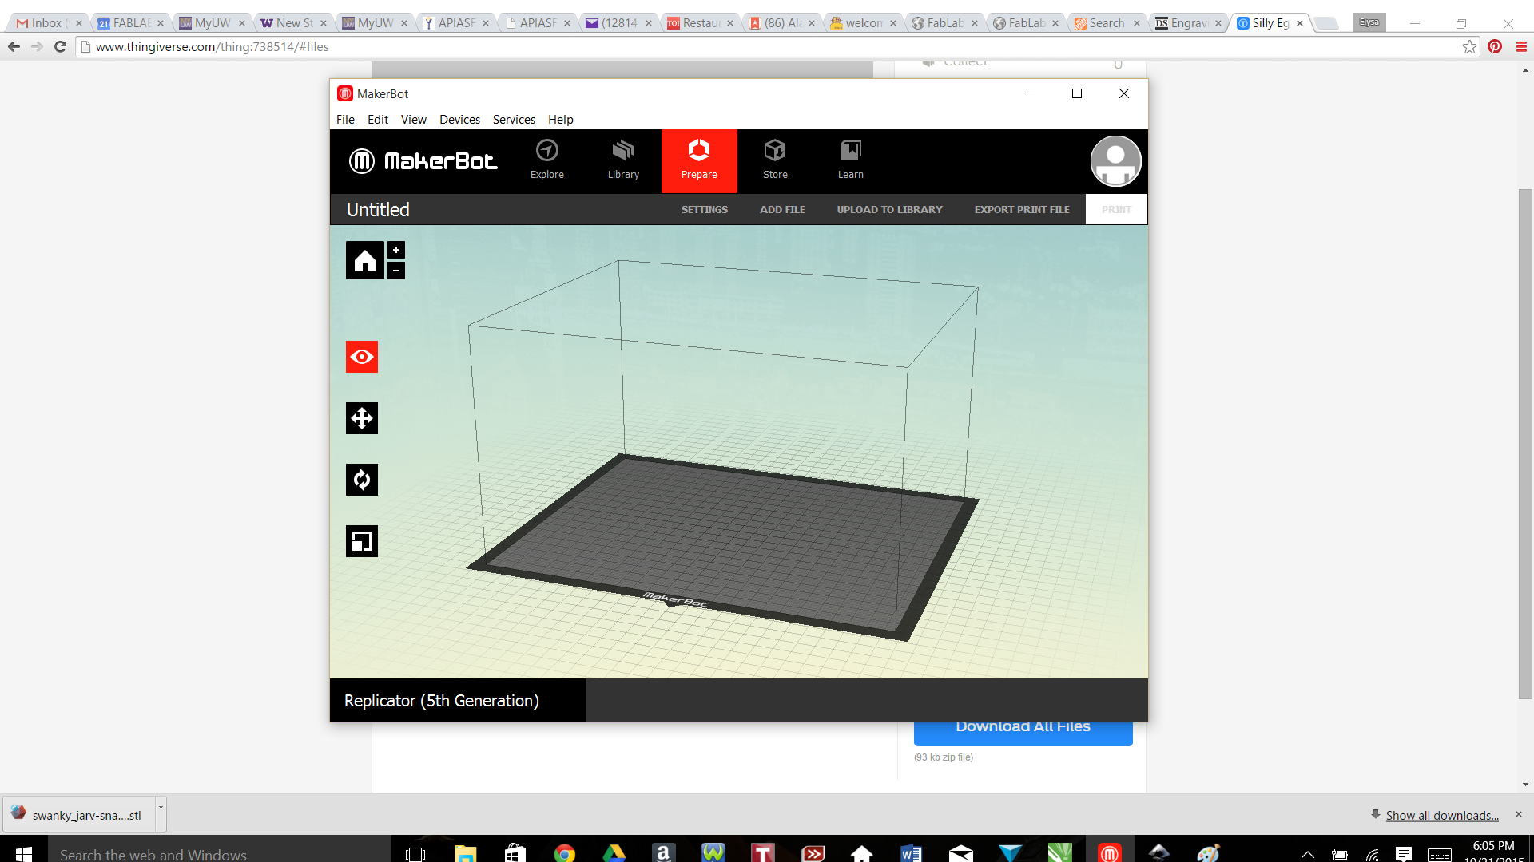Open the Devices menu
The height and width of the screenshot is (862, 1534).
(x=459, y=119)
